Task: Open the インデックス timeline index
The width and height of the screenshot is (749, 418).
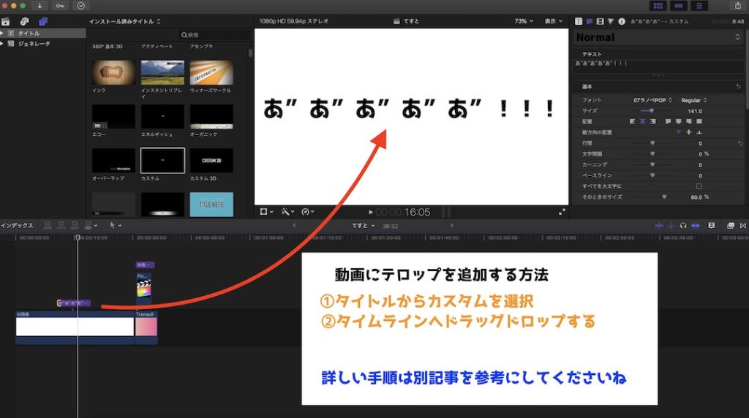Action: pyautogui.click(x=18, y=225)
